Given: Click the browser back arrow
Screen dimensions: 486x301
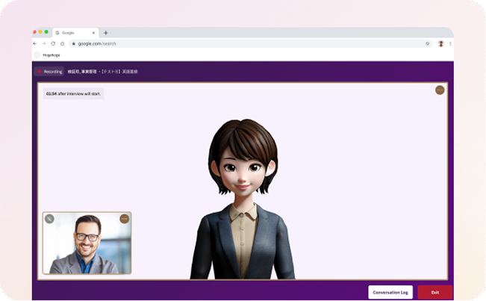Looking at the screenshot, I should (x=35, y=43).
